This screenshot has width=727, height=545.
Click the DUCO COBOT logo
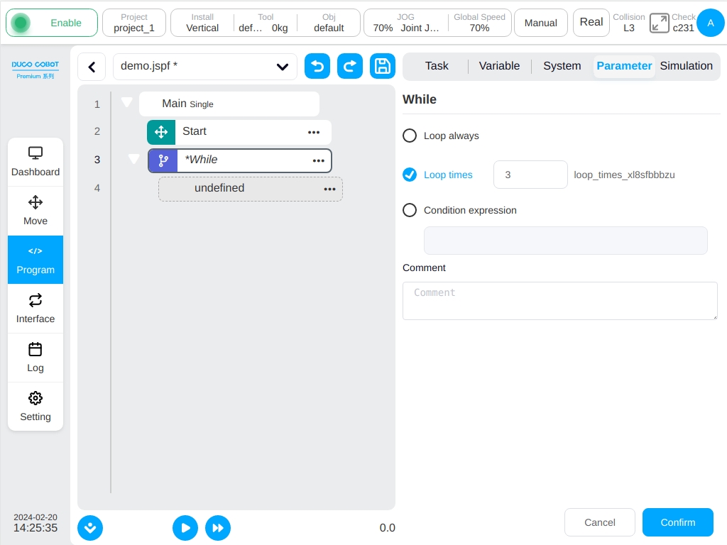35,69
